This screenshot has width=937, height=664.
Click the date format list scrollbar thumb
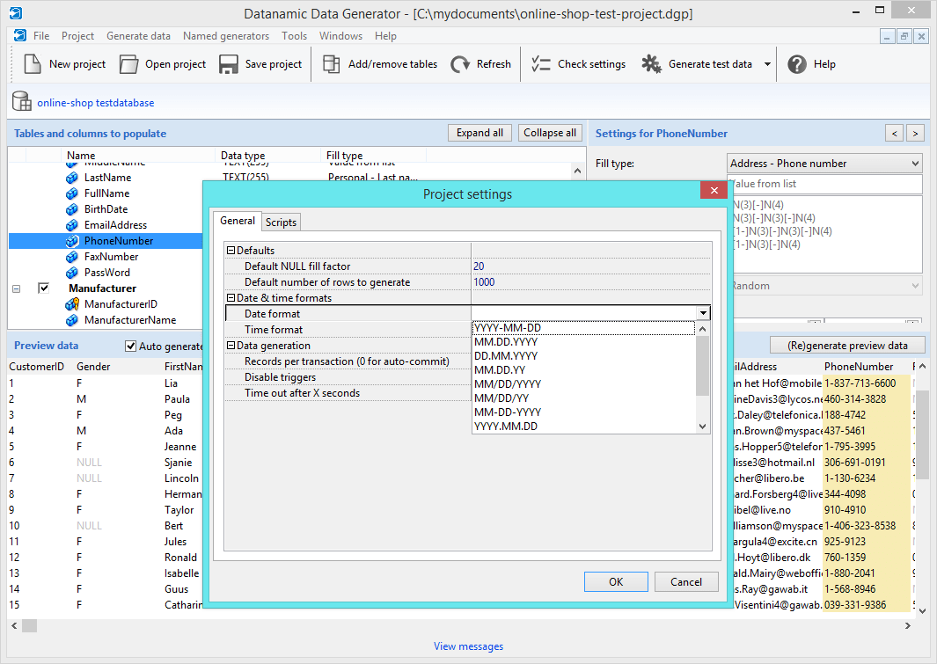(x=703, y=366)
